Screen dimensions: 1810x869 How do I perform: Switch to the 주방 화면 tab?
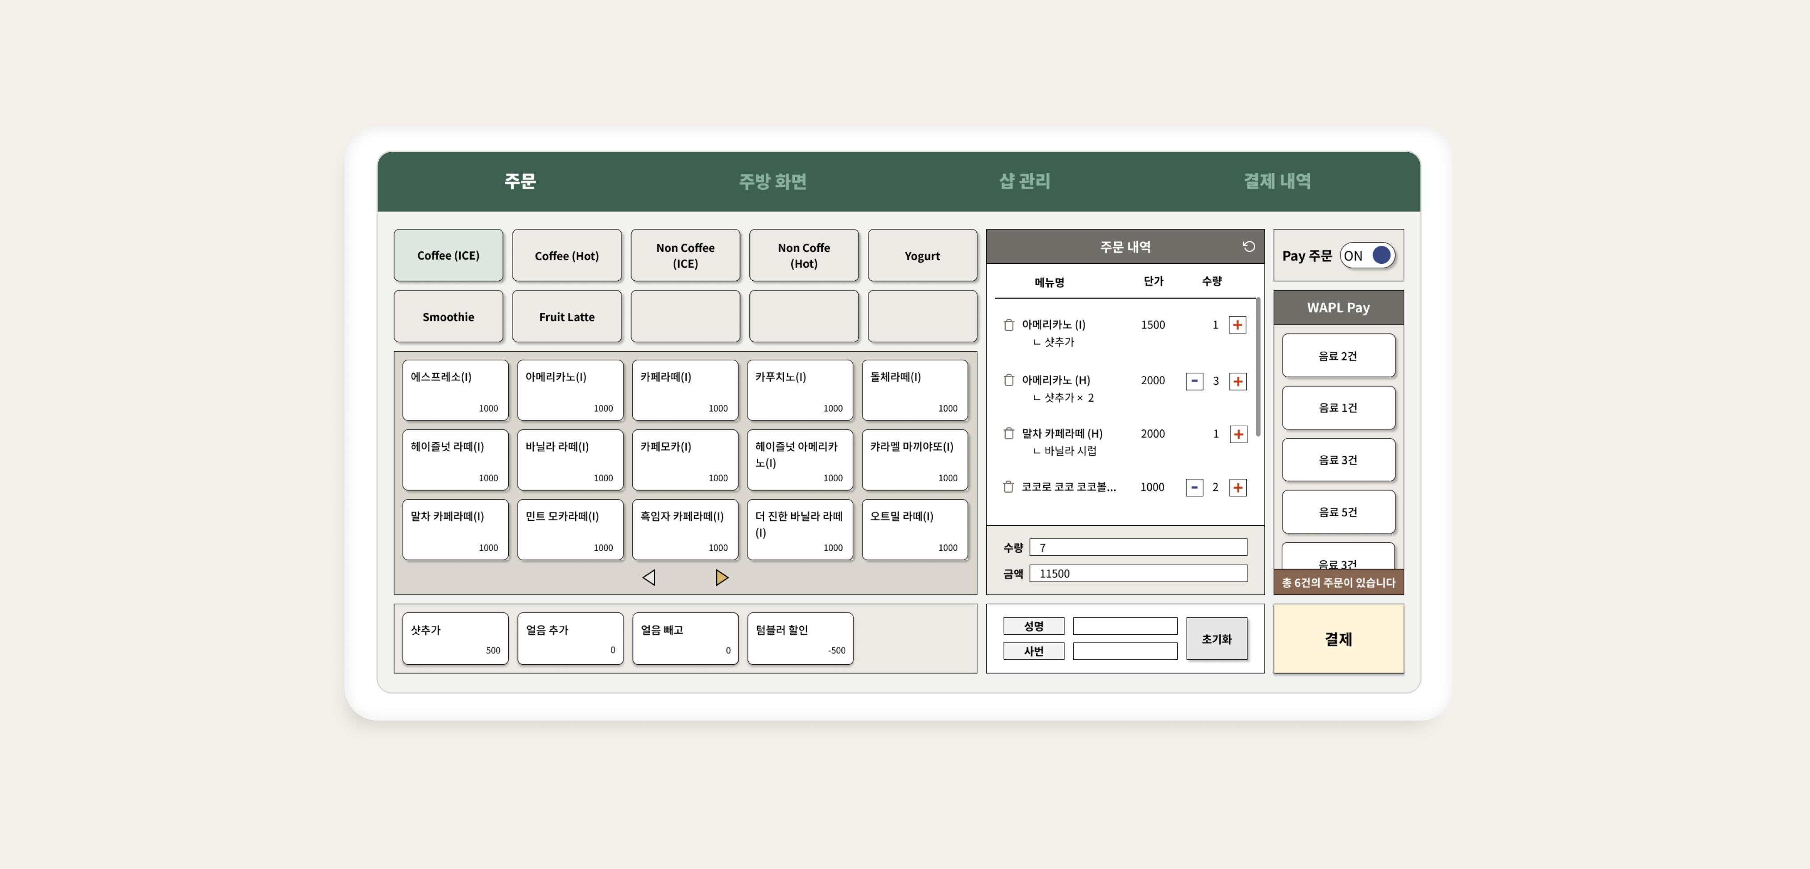click(x=772, y=181)
